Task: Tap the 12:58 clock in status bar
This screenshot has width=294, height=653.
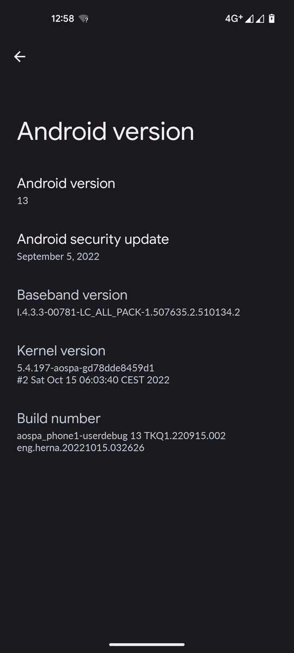Action: pos(63,19)
